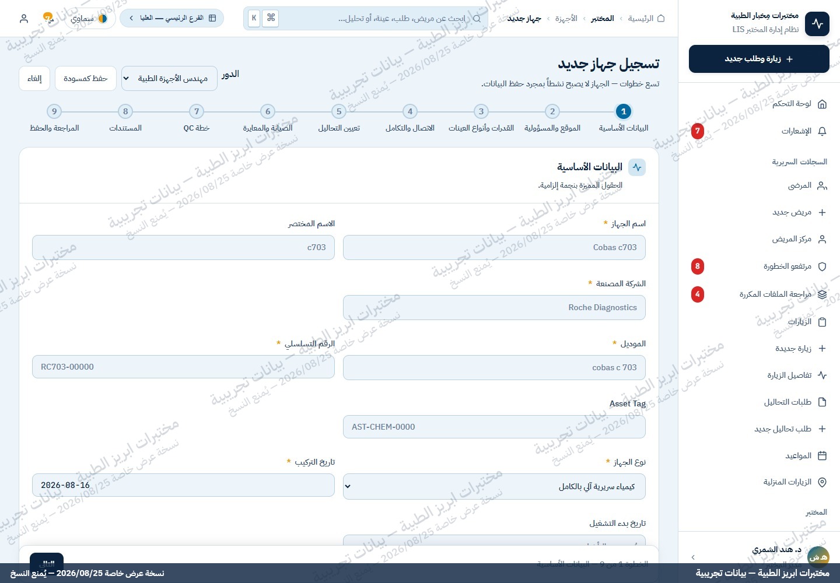Click the lab logo icon in the sidebar header
This screenshot has width=840, height=583.
(x=817, y=24)
